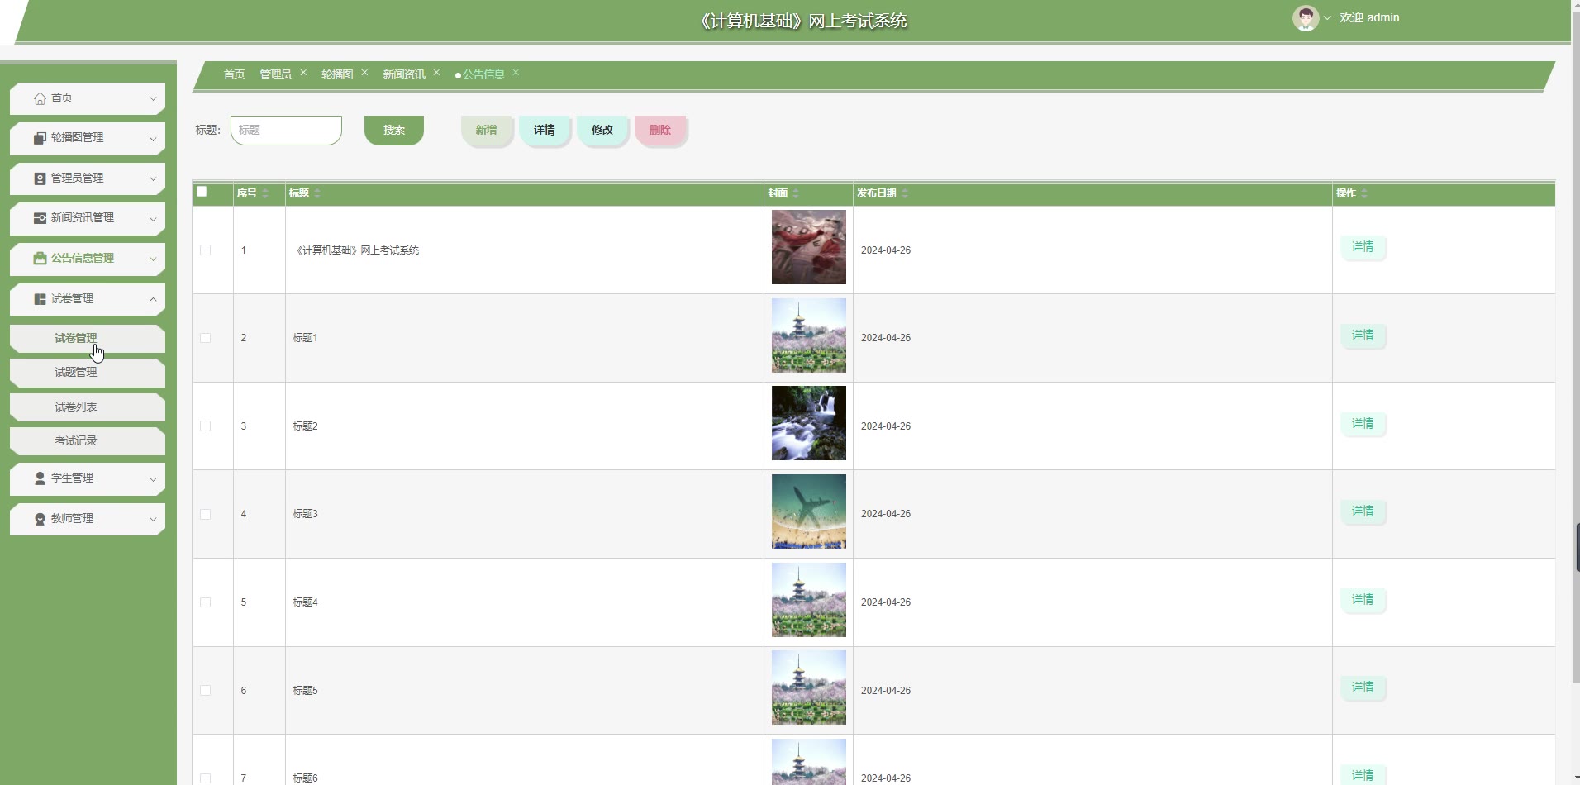Open 试题管理 submenu item

(x=88, y=373)
